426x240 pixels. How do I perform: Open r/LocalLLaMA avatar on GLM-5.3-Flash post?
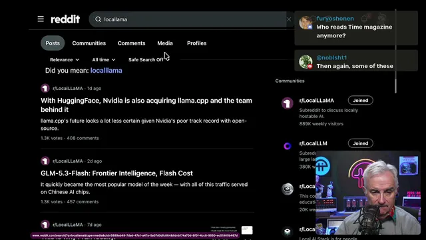pyautogui.click(x=45, y=161)
